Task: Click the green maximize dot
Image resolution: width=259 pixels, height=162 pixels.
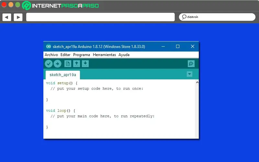Action: coord(18,5)
